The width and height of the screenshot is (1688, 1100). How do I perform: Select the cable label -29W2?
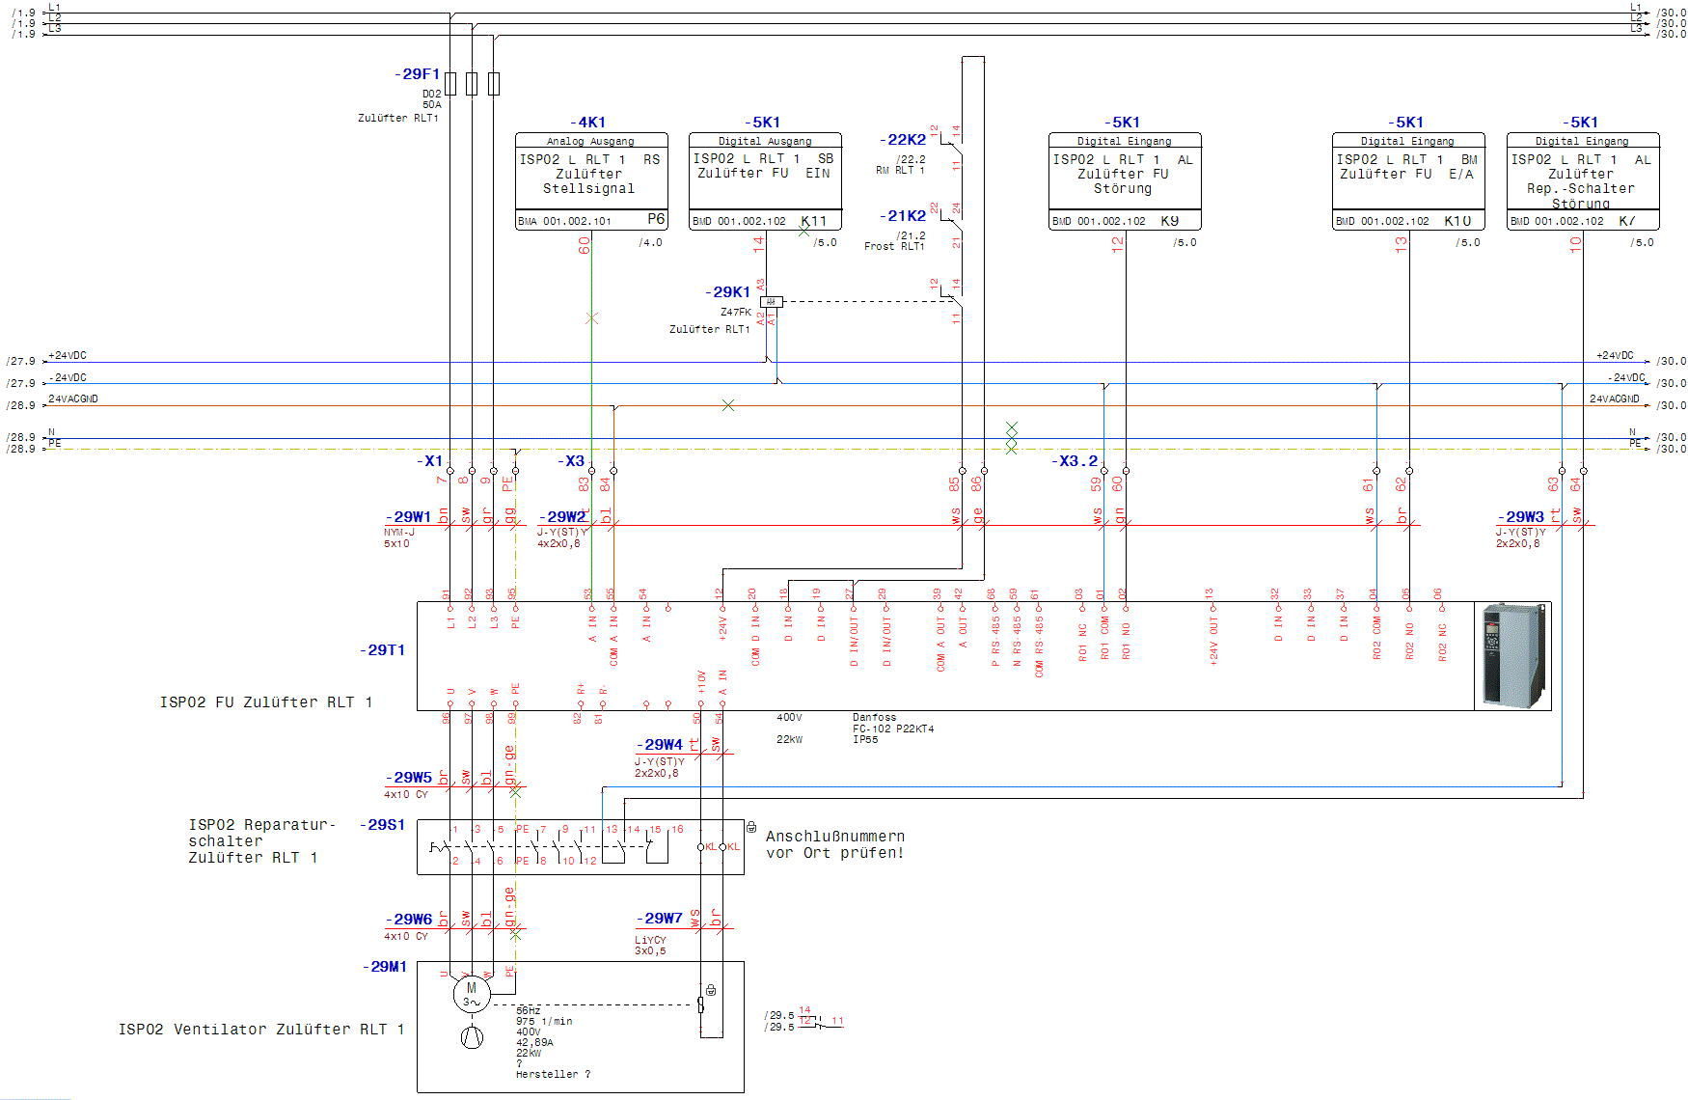pos(562,517)
